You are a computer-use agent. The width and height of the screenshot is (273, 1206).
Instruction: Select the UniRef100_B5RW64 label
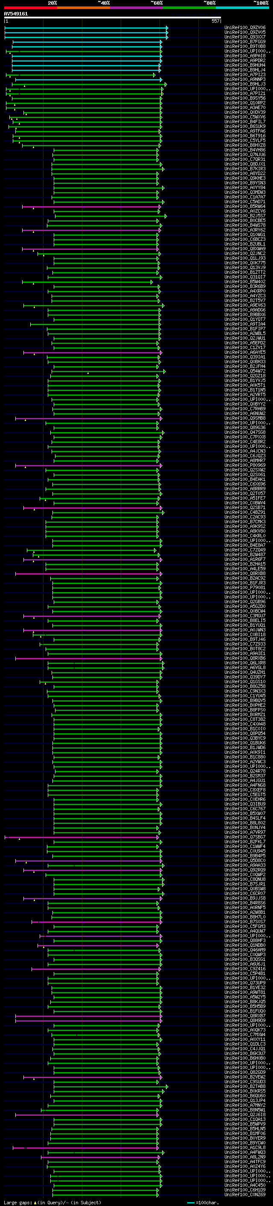pos(245,207)
